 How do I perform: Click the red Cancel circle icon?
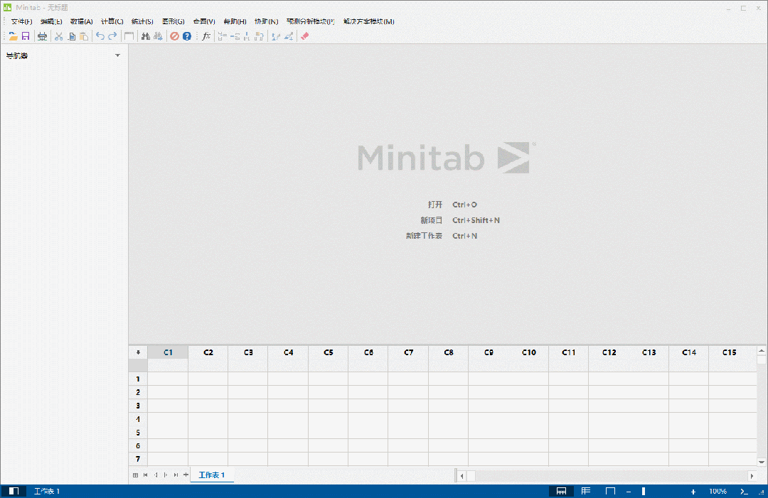tap(174, 36)
